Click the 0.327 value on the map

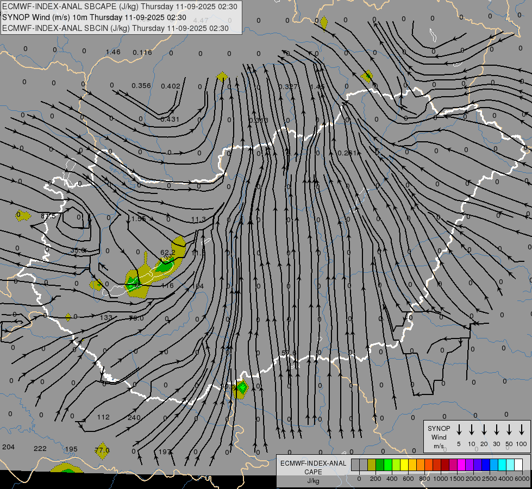(288, 86)
